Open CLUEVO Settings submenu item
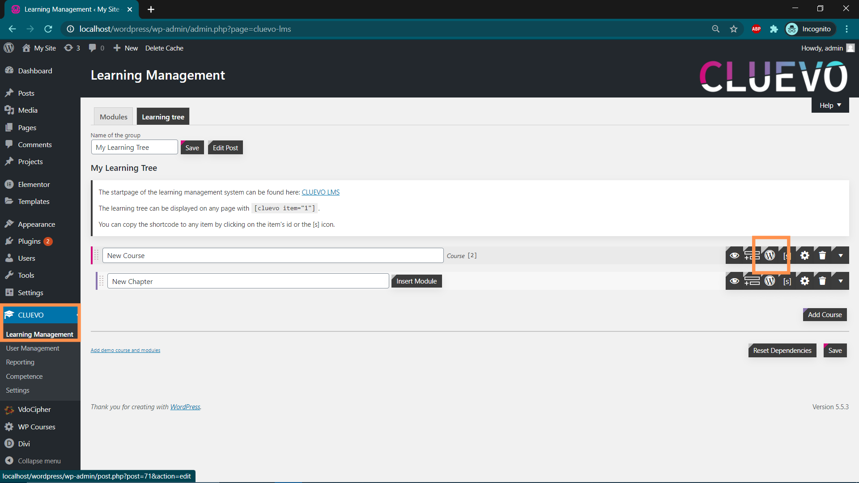Screen dimensions: 859x483 pos(17,390)
